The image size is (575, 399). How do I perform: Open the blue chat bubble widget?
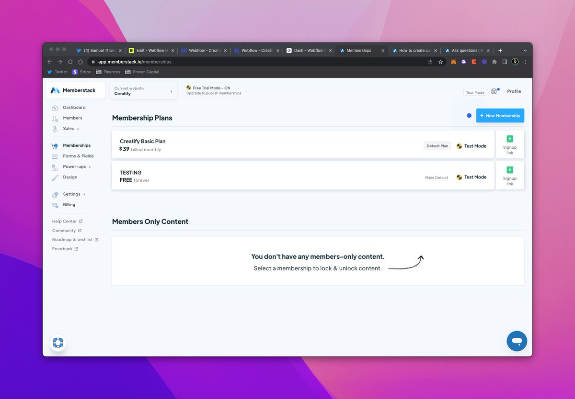(517, 341)
